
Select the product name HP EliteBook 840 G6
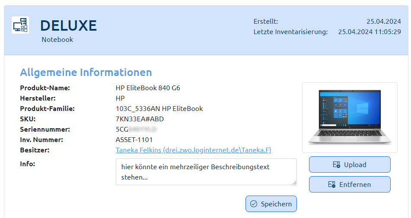(x=148, y=88)
